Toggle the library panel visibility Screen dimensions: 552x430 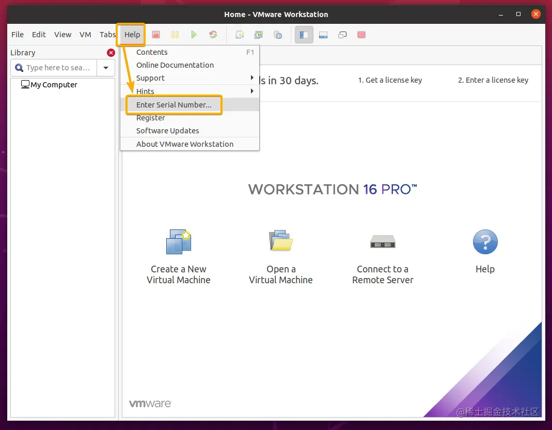304,35
